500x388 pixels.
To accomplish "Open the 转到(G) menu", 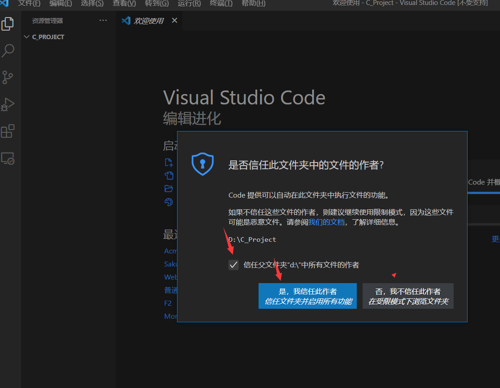I will pos(157,4).
